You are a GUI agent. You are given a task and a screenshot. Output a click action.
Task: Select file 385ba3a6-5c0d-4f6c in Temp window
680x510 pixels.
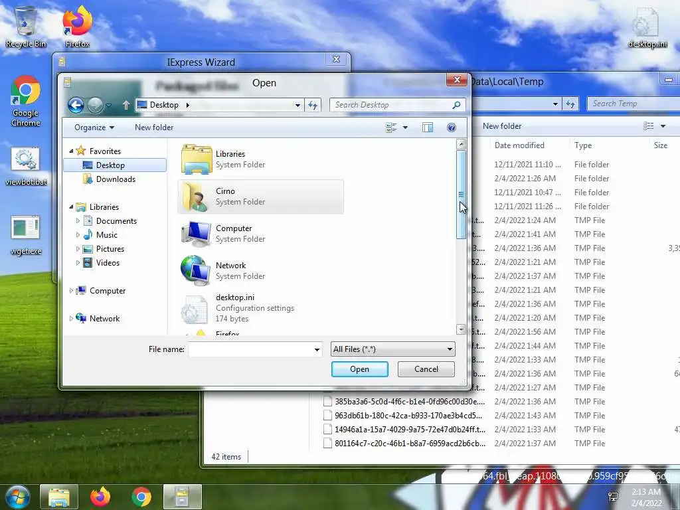coord(404,402)
